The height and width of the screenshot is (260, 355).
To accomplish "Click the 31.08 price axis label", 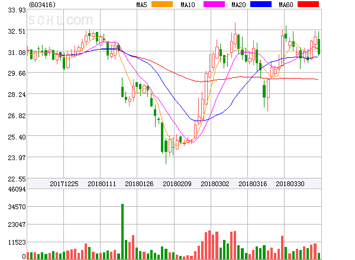I will tap(17, 53).
